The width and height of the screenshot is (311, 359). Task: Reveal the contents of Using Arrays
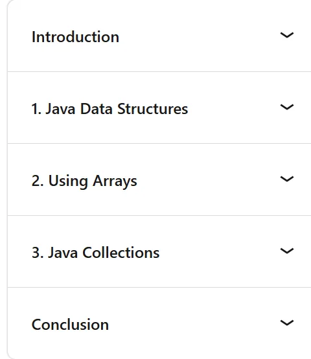[x=159, y=179]
